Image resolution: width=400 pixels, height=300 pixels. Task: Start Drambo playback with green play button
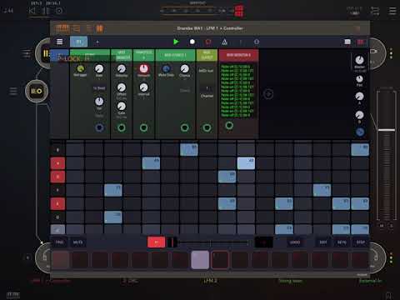click(176, 42)
